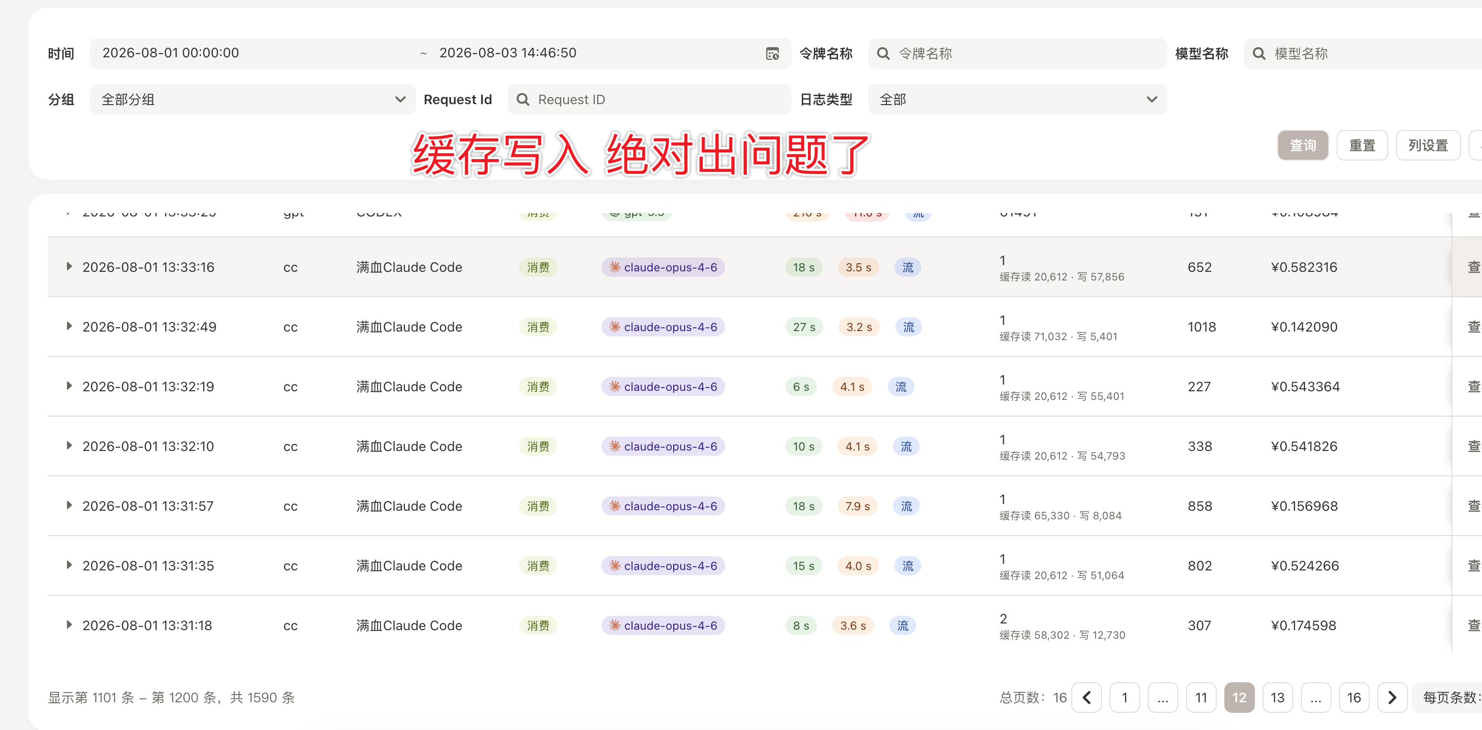Open the 全部分组 group dropdown

point(252,99)
